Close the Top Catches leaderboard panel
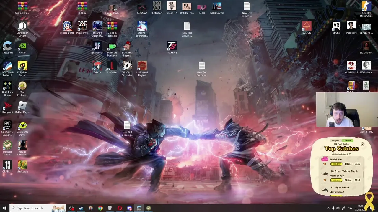 click(362, 144)
